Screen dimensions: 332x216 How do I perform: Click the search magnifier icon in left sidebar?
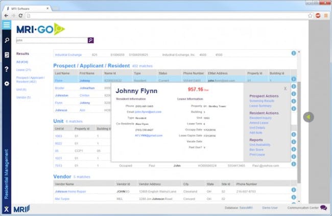[x=6, y=40]
